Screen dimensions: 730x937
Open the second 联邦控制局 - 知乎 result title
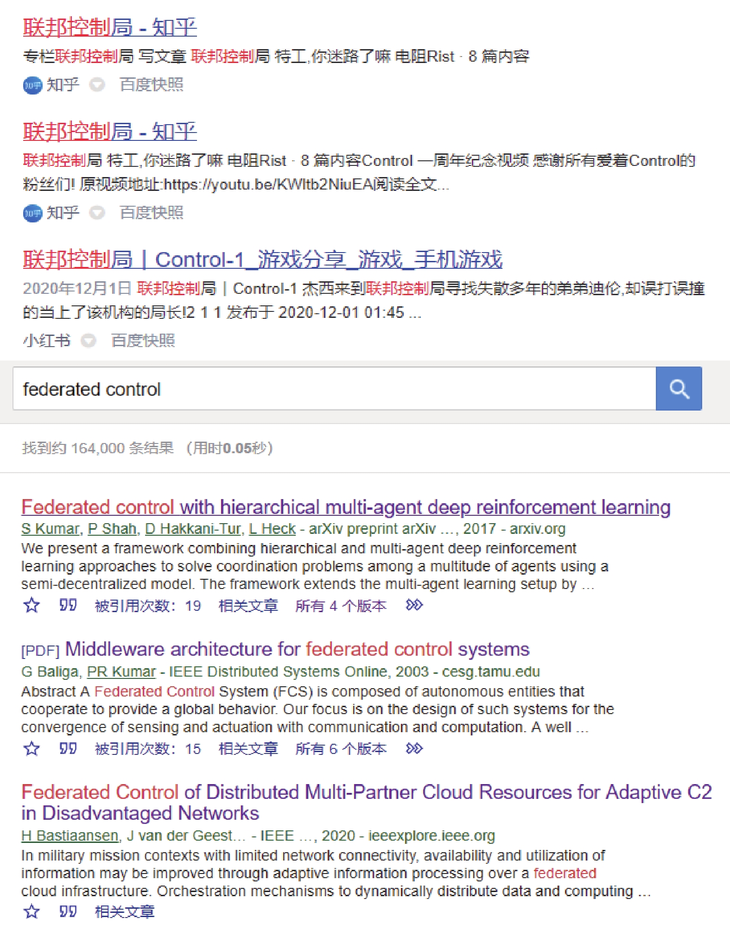pos(110,132)
